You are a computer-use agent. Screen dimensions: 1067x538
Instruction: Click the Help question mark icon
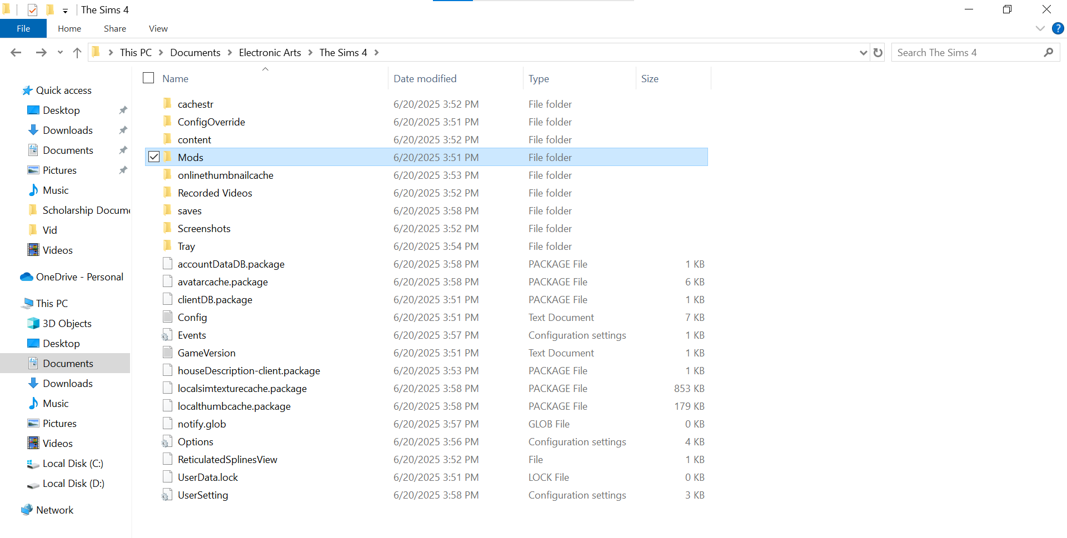click(x=1058, y=28)
